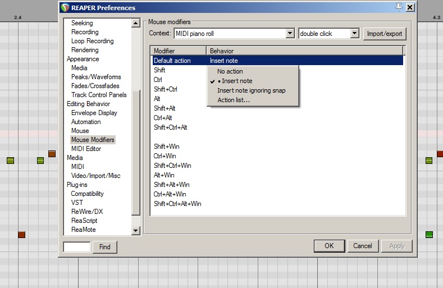The image size is (443, 288).
Task: Open the Context dropdown showing MIDI piano roll
Action: pos(290,33)
